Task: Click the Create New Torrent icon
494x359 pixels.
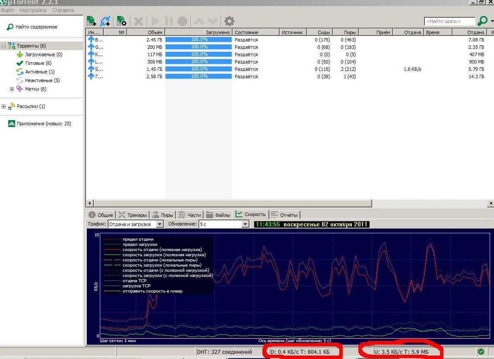Action: (x=121, y=21)
